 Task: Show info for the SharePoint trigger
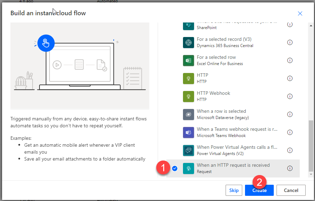(x=290, y=25)
